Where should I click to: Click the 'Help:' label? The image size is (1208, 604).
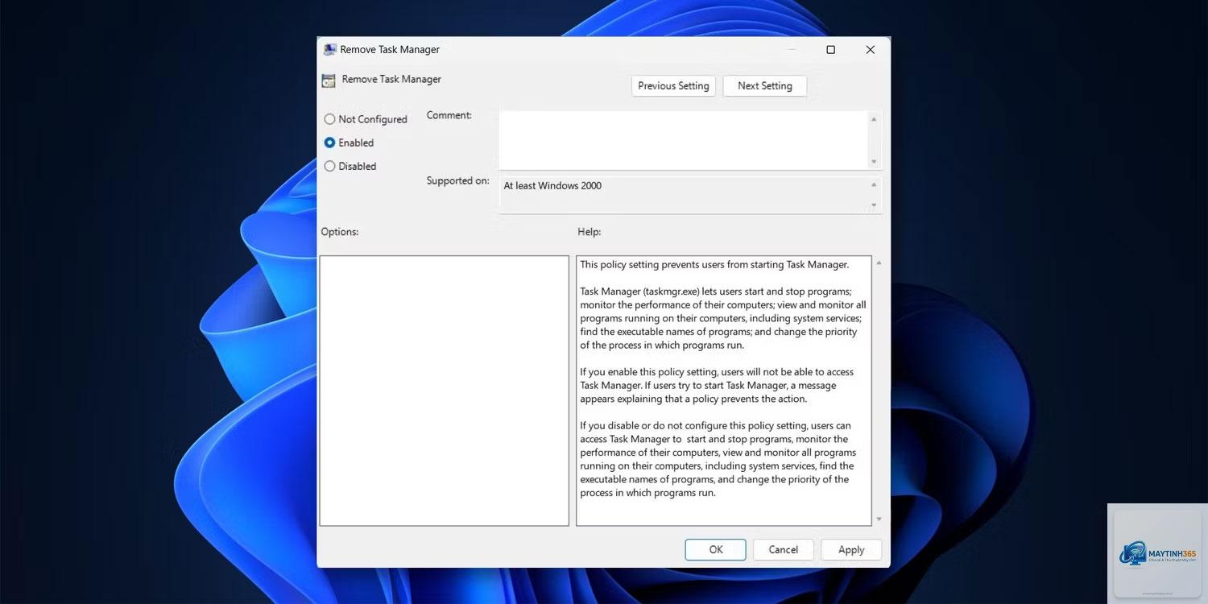590,232
